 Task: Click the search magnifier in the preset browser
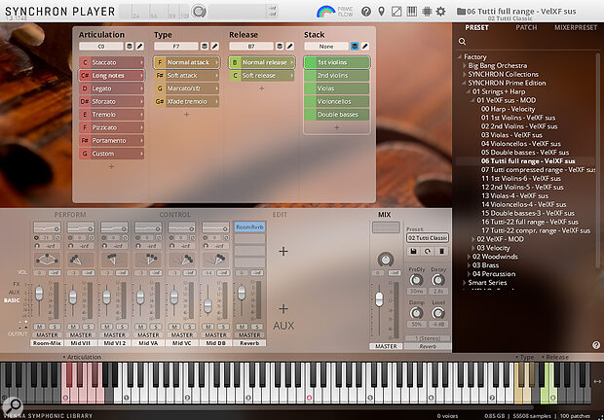[462, 42]
